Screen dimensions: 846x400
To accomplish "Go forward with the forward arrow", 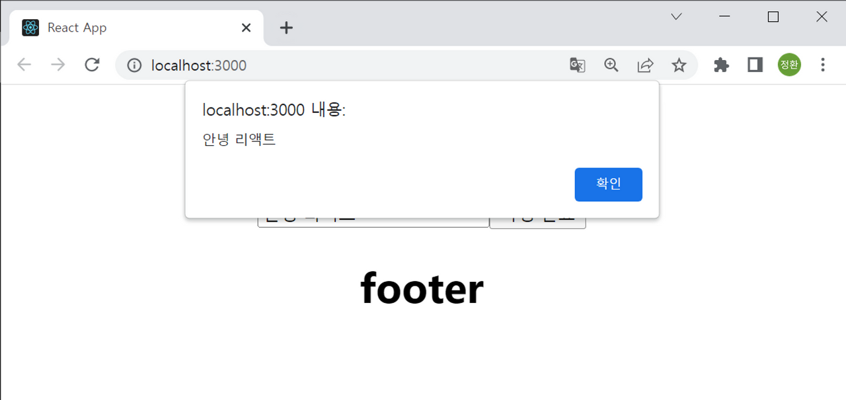I will (x=58, y=65).
